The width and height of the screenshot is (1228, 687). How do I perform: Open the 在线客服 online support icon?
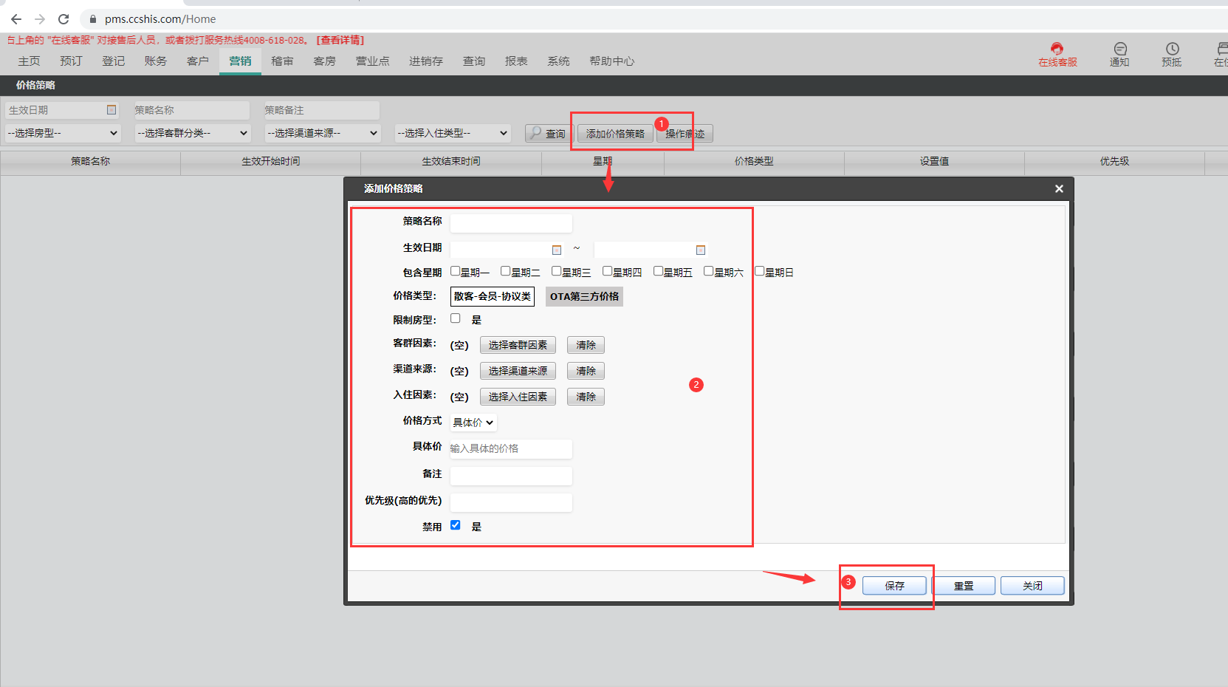1057,55
